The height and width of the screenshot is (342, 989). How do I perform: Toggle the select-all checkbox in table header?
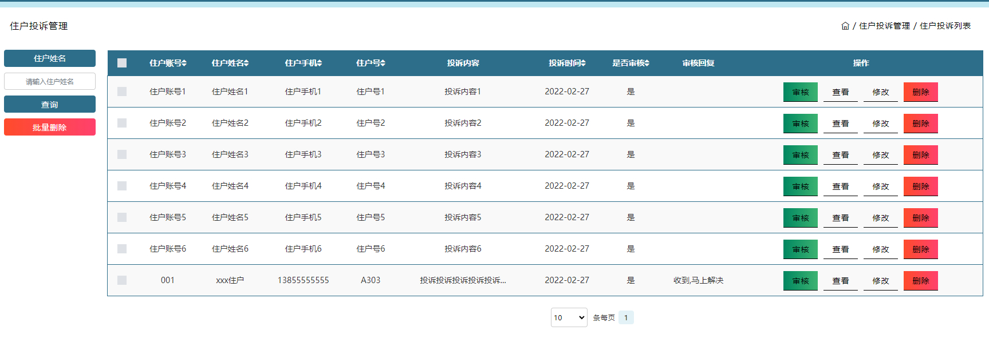pyautogui.click(x=122, y=63)
